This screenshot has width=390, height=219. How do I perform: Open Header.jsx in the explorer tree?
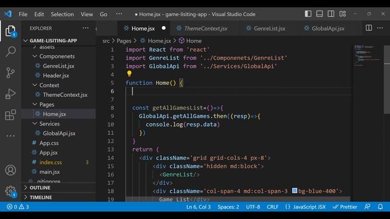tap(56, 75)
